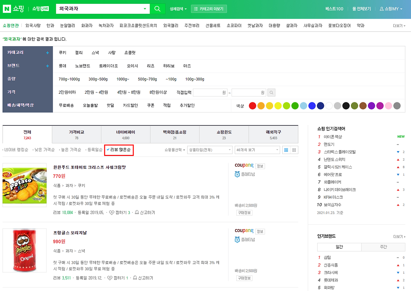411x291 pixels.
Task: Switch to 백화점/홈쇼핑 tab
Action: pyautogui.click(x=175, y=134)
